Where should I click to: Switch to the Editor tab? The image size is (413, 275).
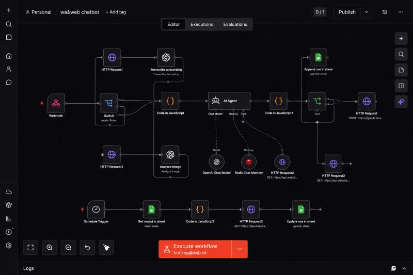(173, 24)
